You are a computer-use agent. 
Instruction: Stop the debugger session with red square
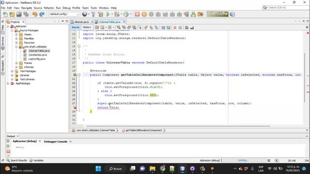point(137,14)
